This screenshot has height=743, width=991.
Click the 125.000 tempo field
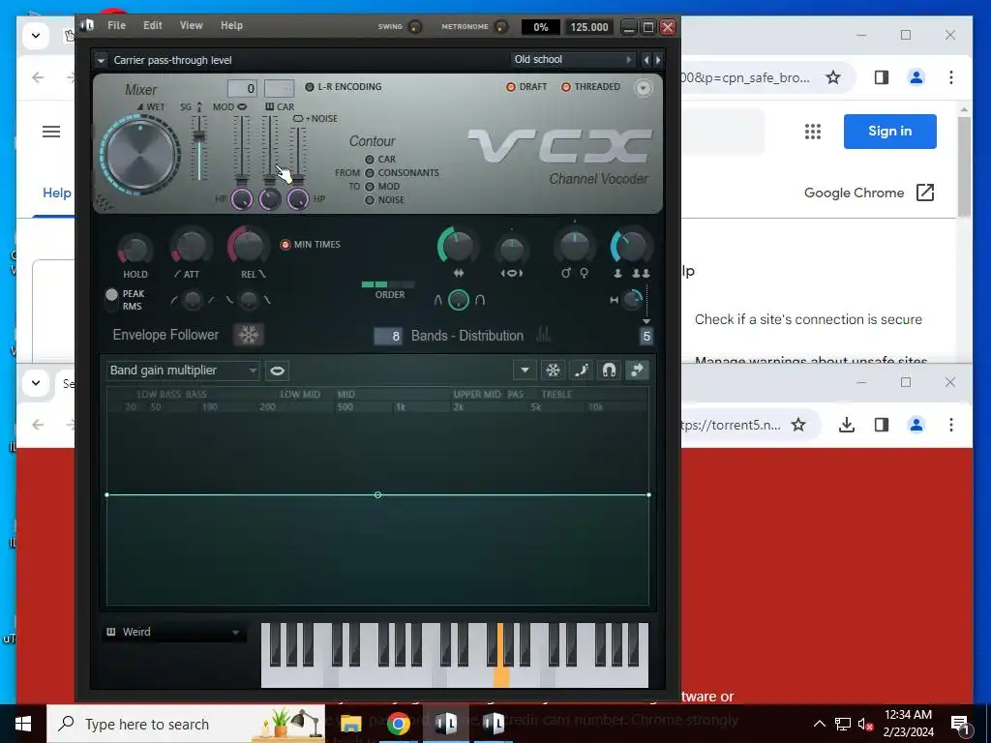click(x=589, y=27)
